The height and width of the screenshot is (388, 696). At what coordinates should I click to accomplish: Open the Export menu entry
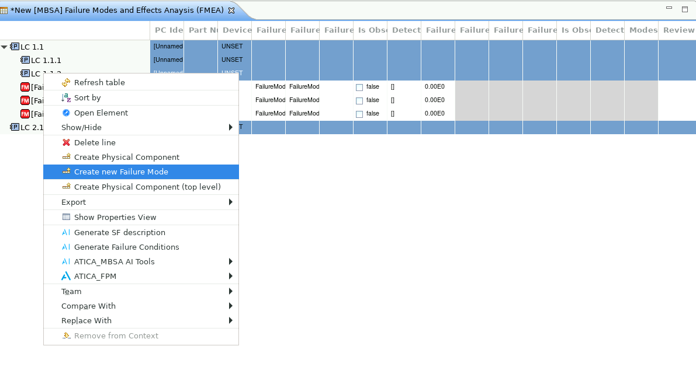(x=141, y=202)
